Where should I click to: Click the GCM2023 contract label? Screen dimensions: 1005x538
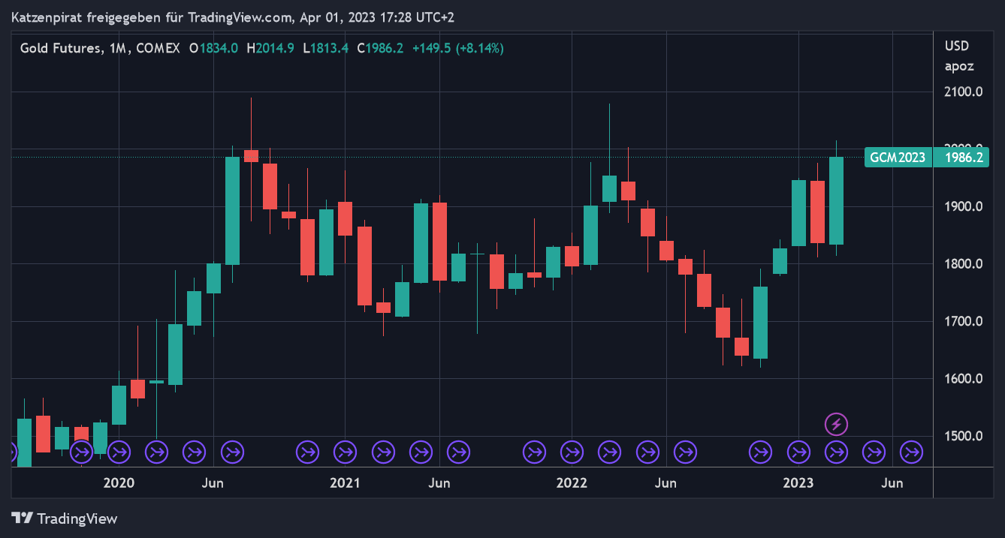click(898, 158)
